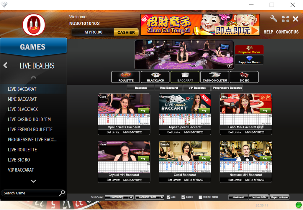Select Live Sic Bo in sidebar
Image resolution: width=303 pixels, height=210 pixels.
click(19, 160)
